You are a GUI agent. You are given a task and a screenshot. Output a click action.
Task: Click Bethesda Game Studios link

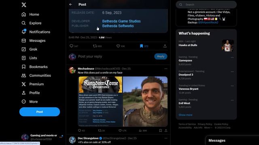point(121,21)
